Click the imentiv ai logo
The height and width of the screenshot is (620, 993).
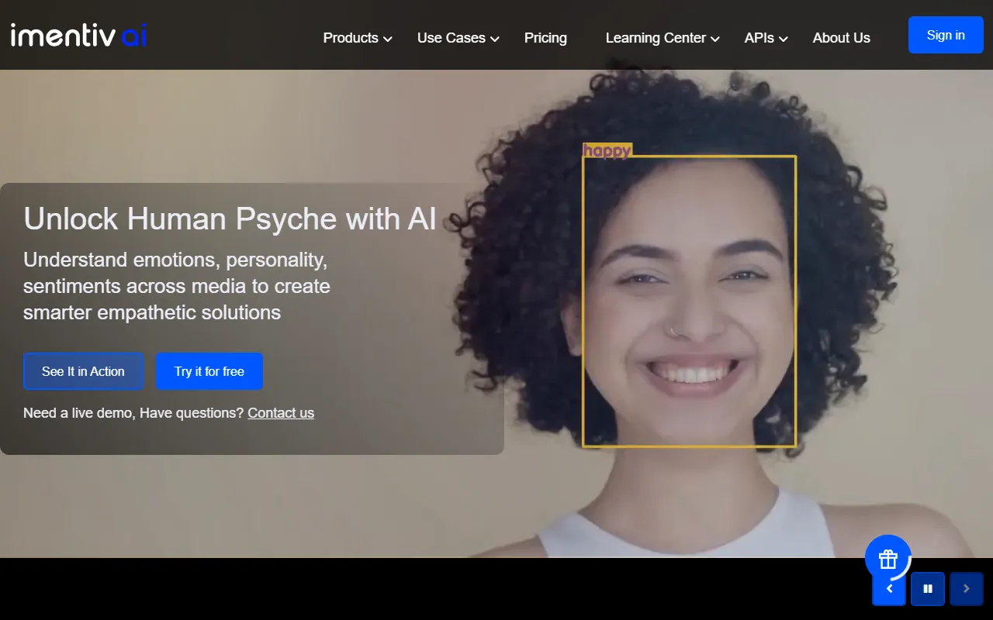pos(78,35)
